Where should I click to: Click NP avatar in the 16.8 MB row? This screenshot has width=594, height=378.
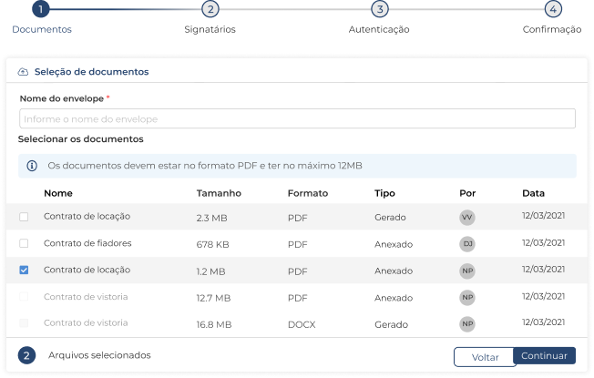[x=467, y=324]
